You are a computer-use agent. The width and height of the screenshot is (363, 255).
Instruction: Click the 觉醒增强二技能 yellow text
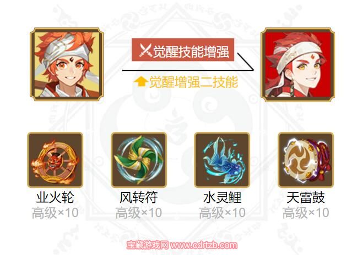click(x=193, y=82)
